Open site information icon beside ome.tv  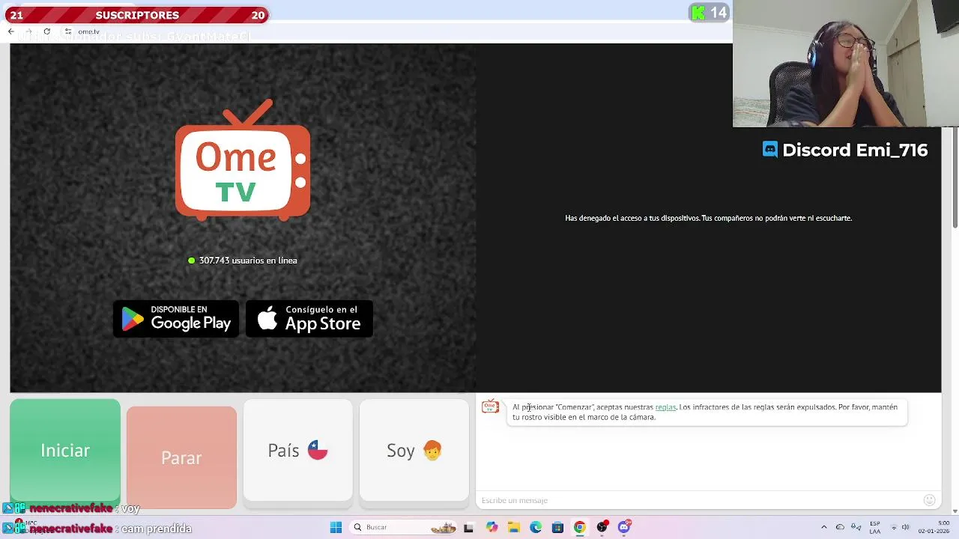pos(67,31)
